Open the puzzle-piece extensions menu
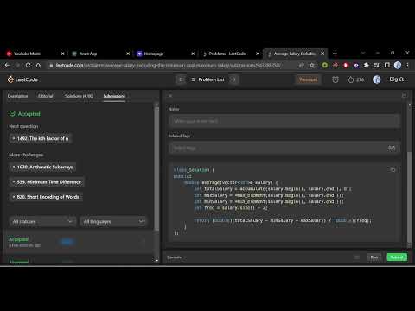The image size is (415, 311). (x=367, y=66)
